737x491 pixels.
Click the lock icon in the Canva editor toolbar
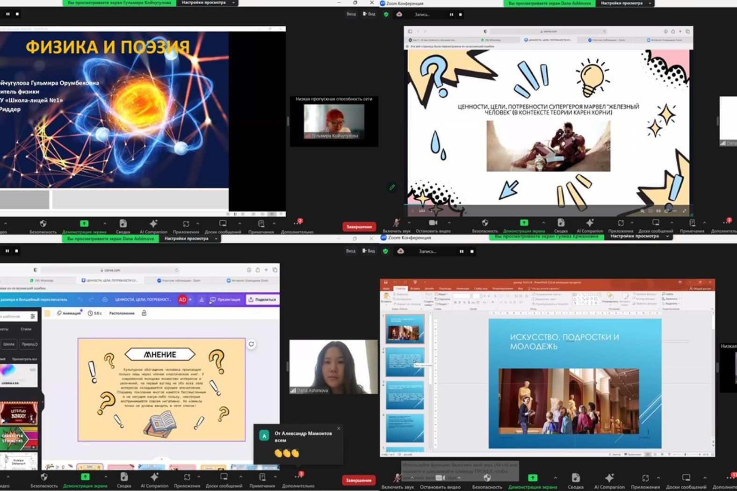144,313
